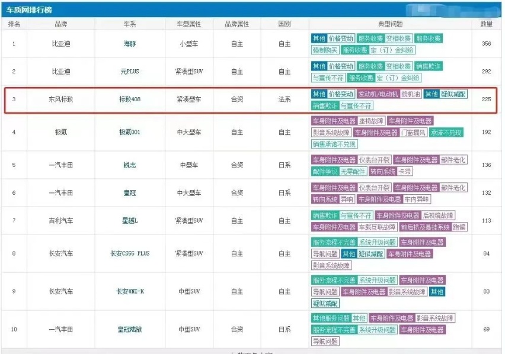
Task: Click the 典型问题 column header
Action: click(391, 24)
